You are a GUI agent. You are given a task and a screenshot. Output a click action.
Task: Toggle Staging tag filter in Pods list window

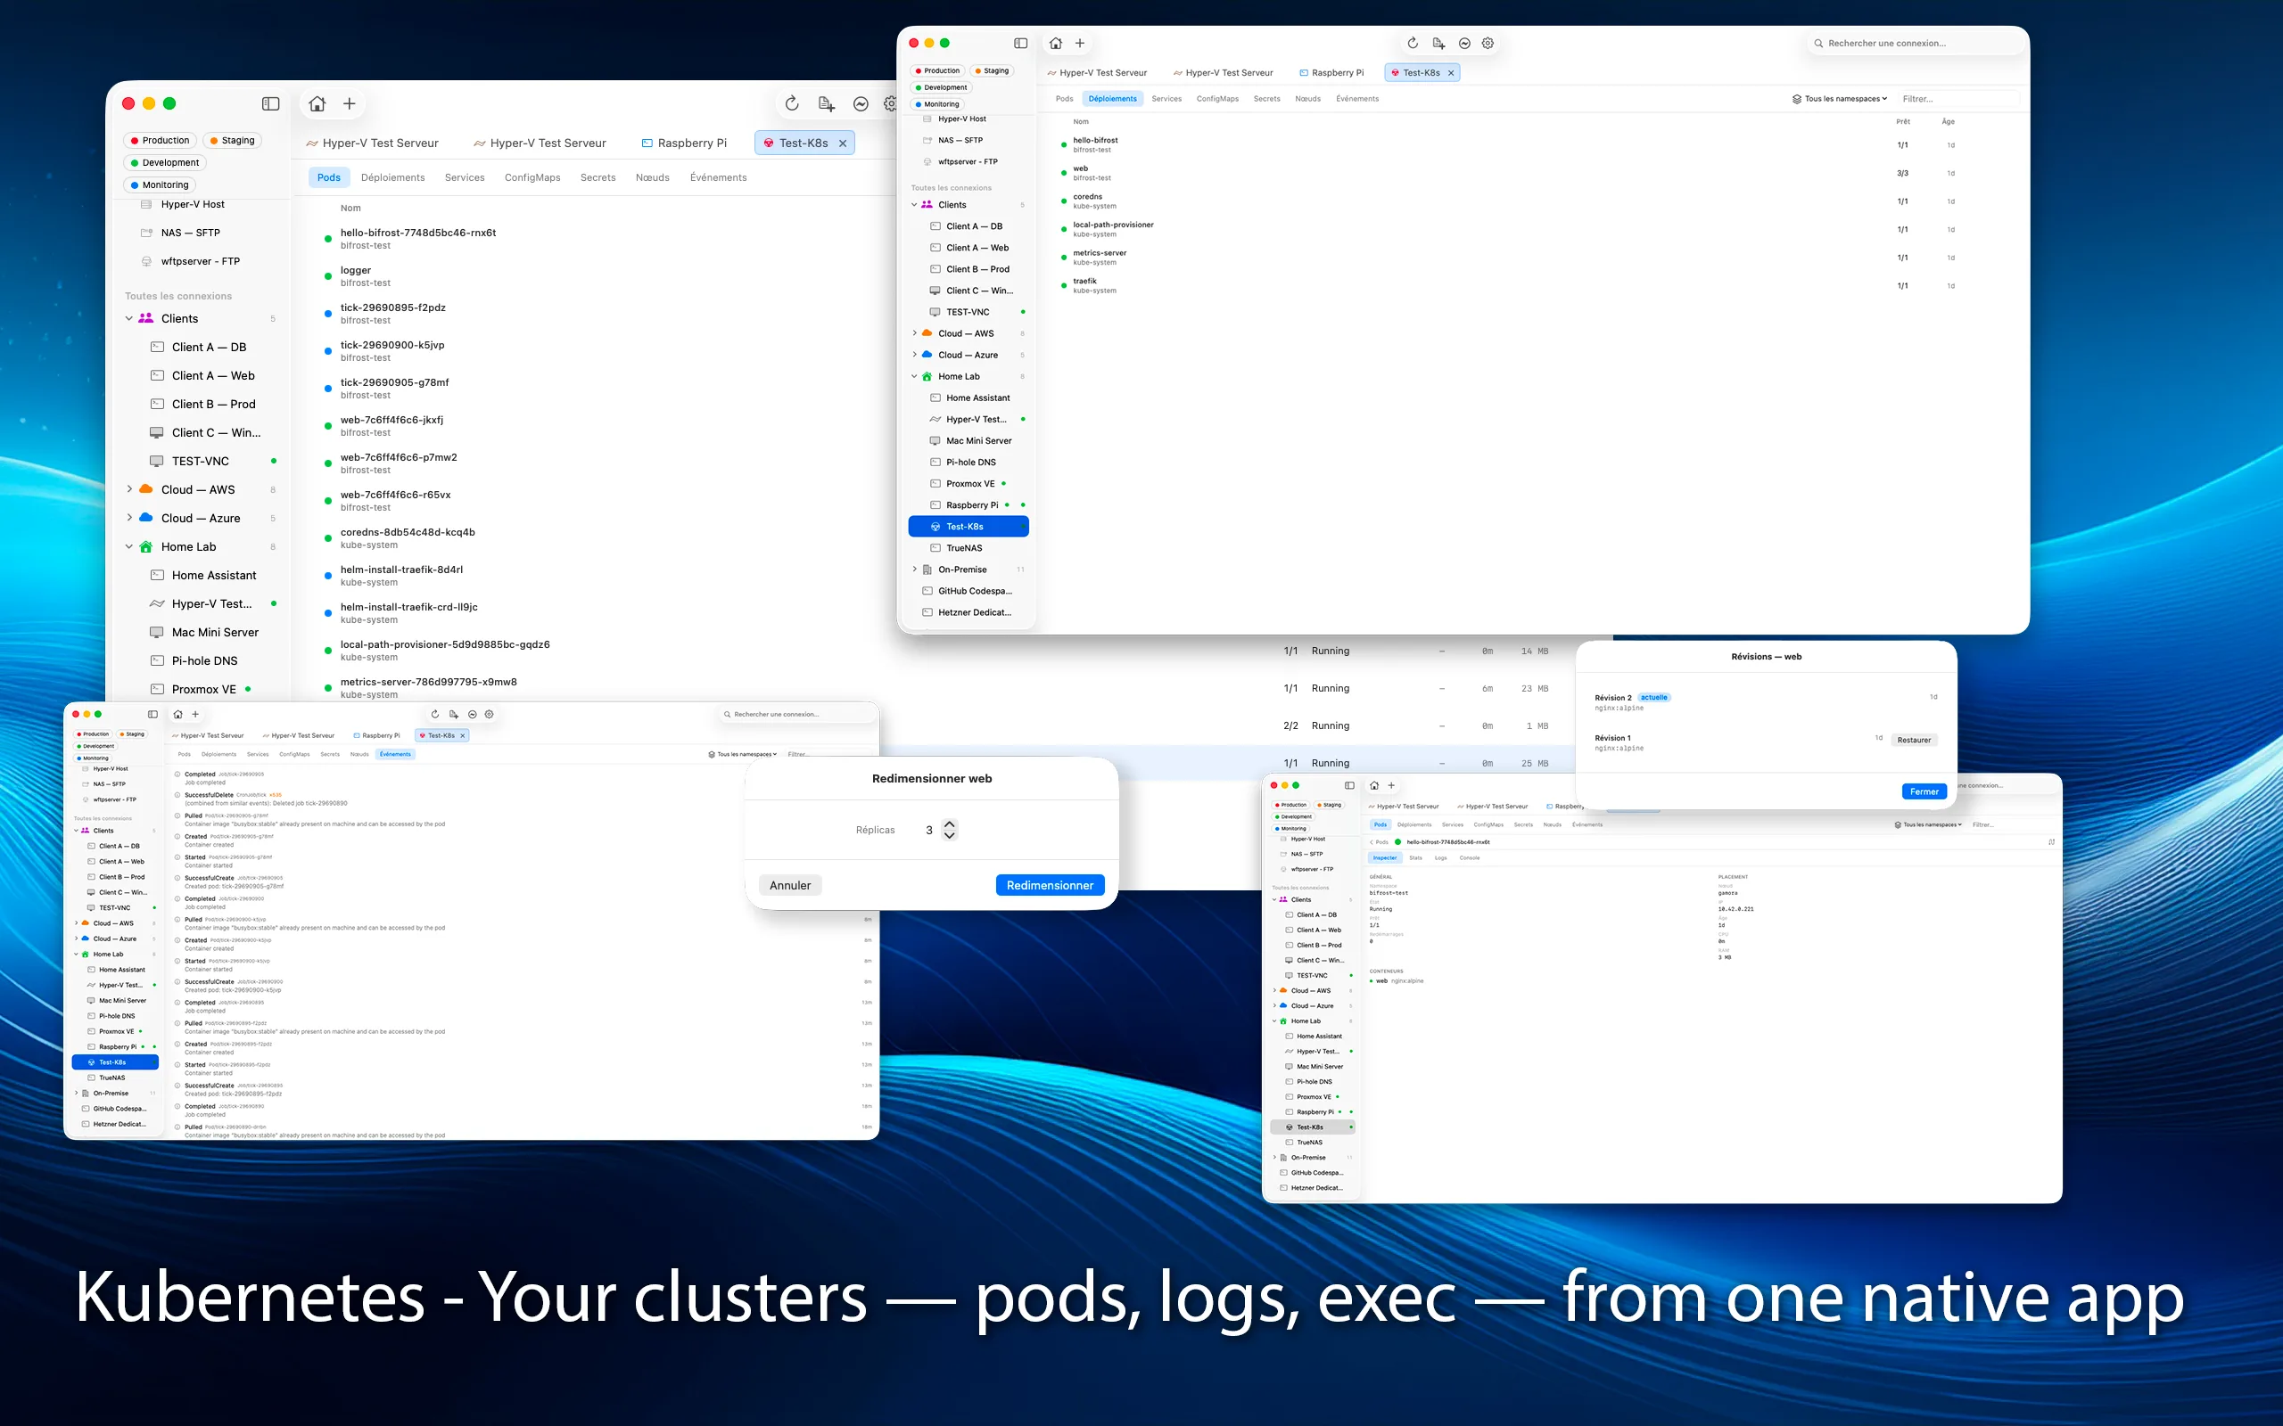pyautogui.click(x=232, y=141)
